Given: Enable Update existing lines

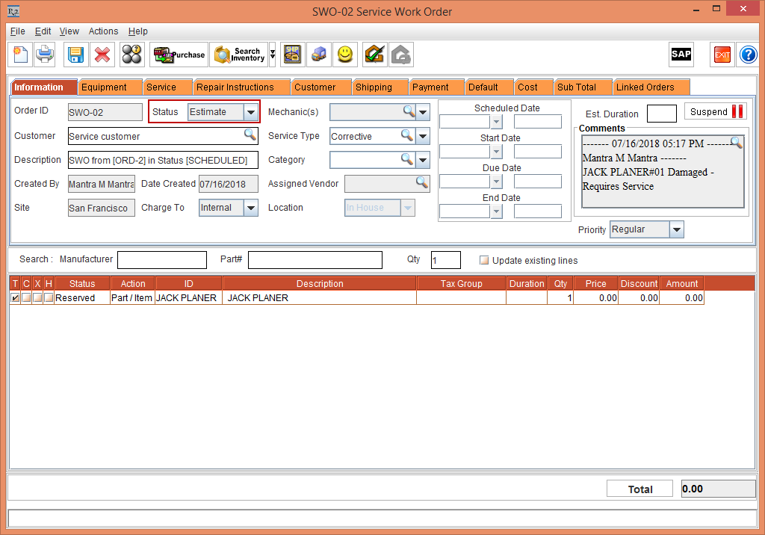Looking at the screenshot, I should click(483, 259).
